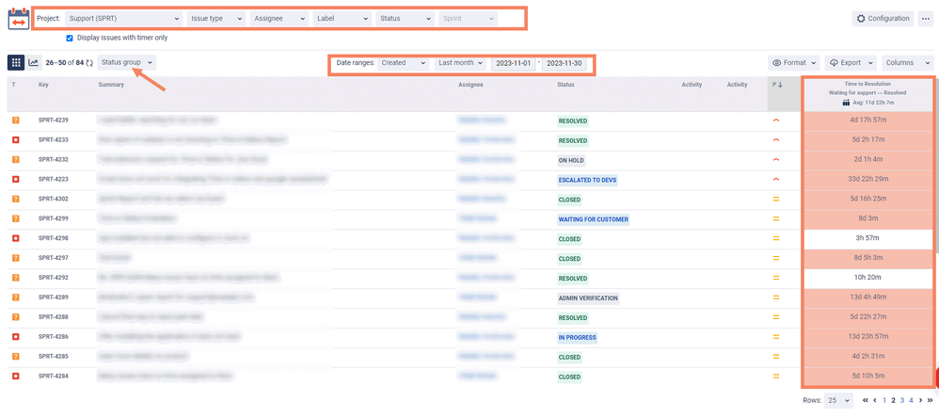Viewport: 939px width, 418px height.
Task: Go to next page of results
Action: [x=920, y=400]
